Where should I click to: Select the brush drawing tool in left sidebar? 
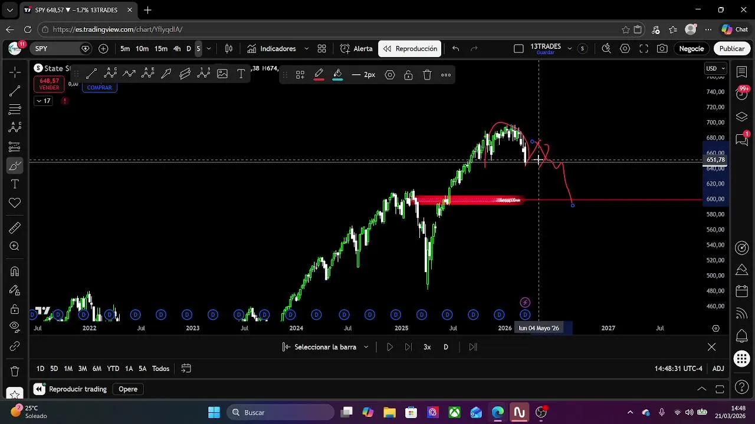click(x=15, y=165)
